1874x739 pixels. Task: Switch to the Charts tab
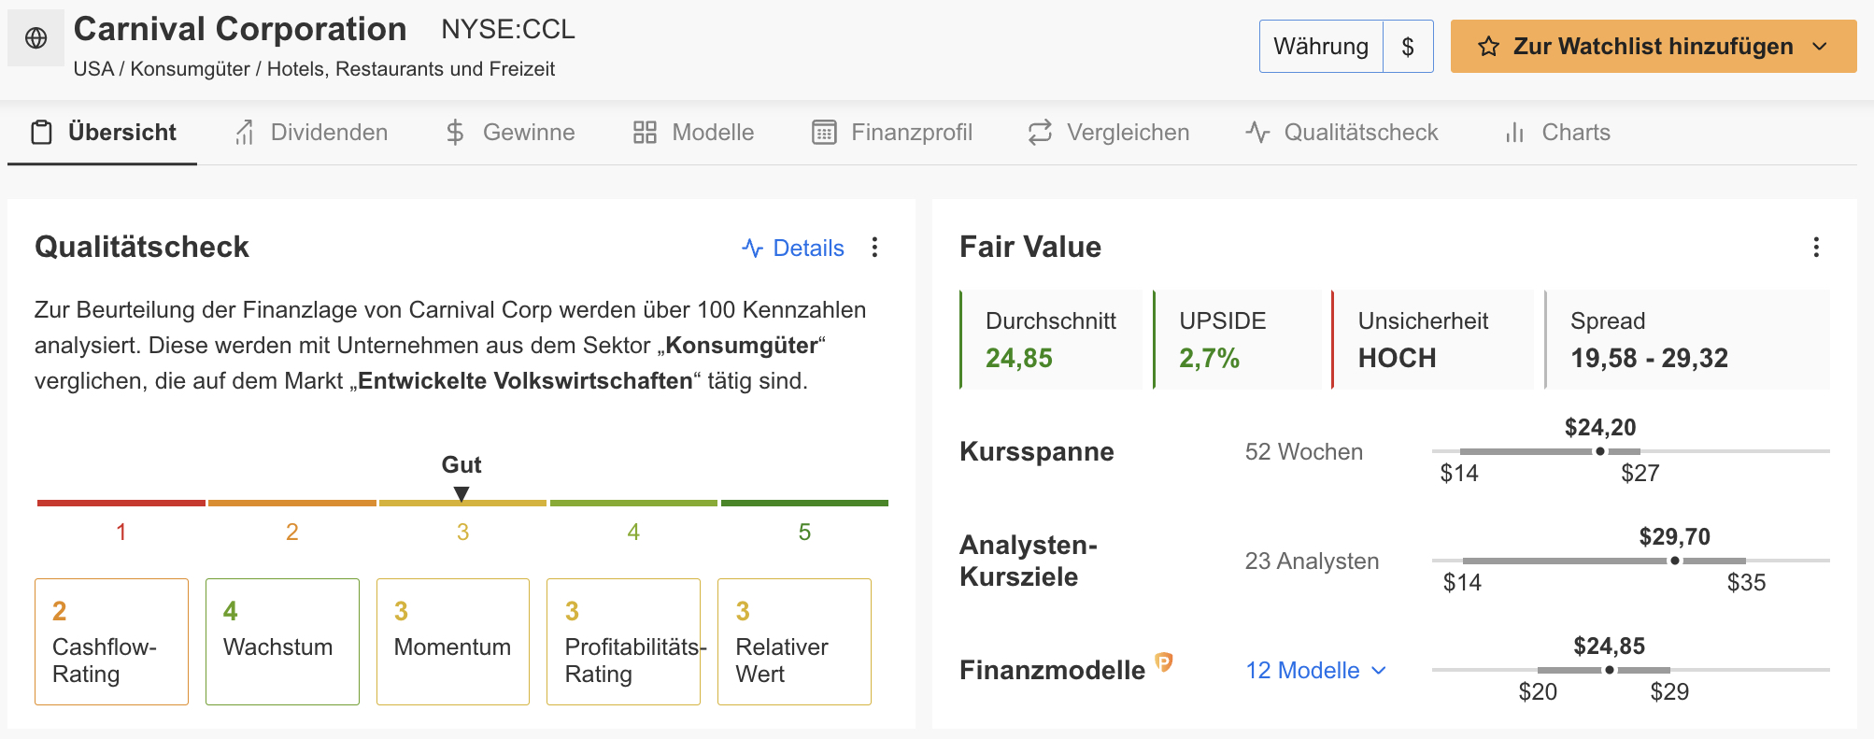click(1556, 133)
